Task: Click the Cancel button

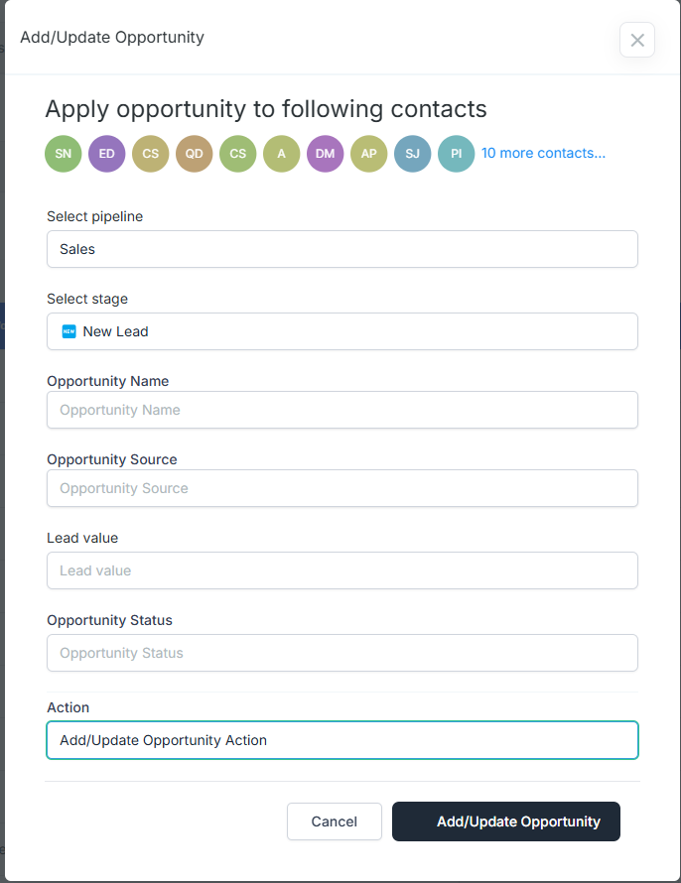Action: (x=335, y=821)
